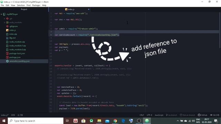Click the package.json file icon
This screenshot has width=221, height=124.
(x=7, y=58)
